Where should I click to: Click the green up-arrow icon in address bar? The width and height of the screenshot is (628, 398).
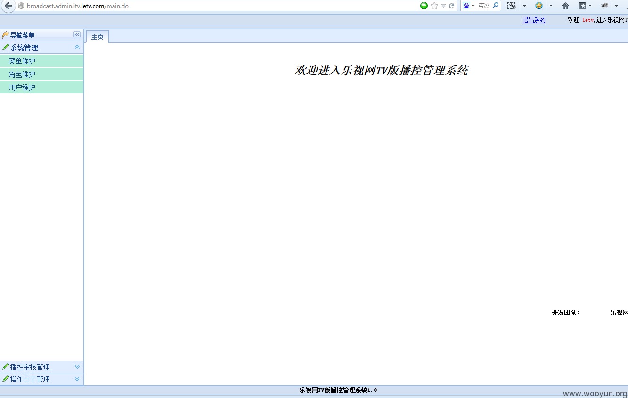[x=424, y=6]
